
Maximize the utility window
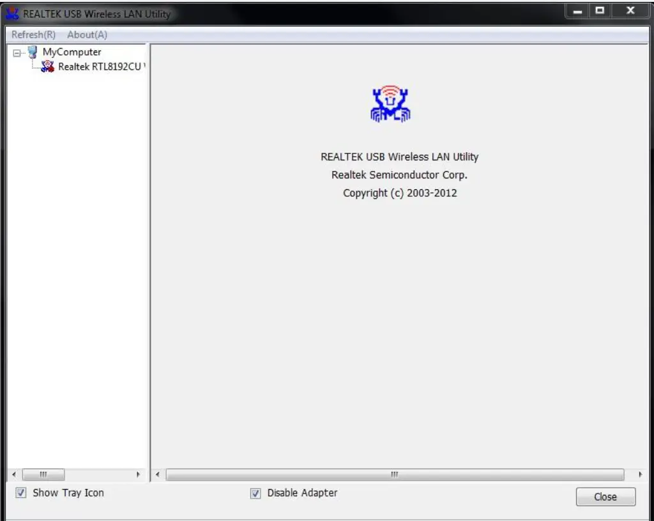600,12
